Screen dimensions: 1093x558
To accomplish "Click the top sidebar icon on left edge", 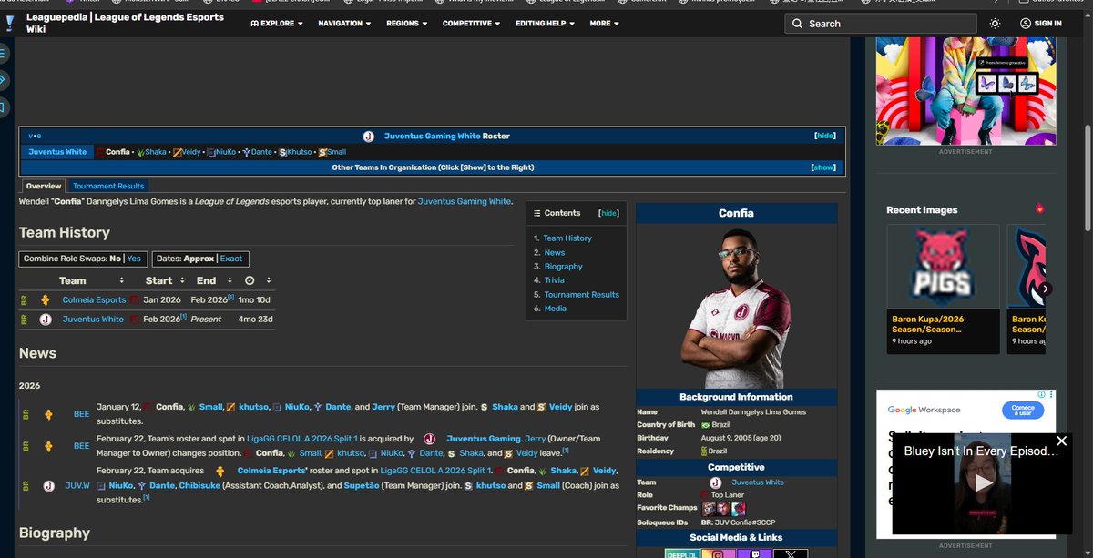I will pyautogui.click(x=4, y=54).
